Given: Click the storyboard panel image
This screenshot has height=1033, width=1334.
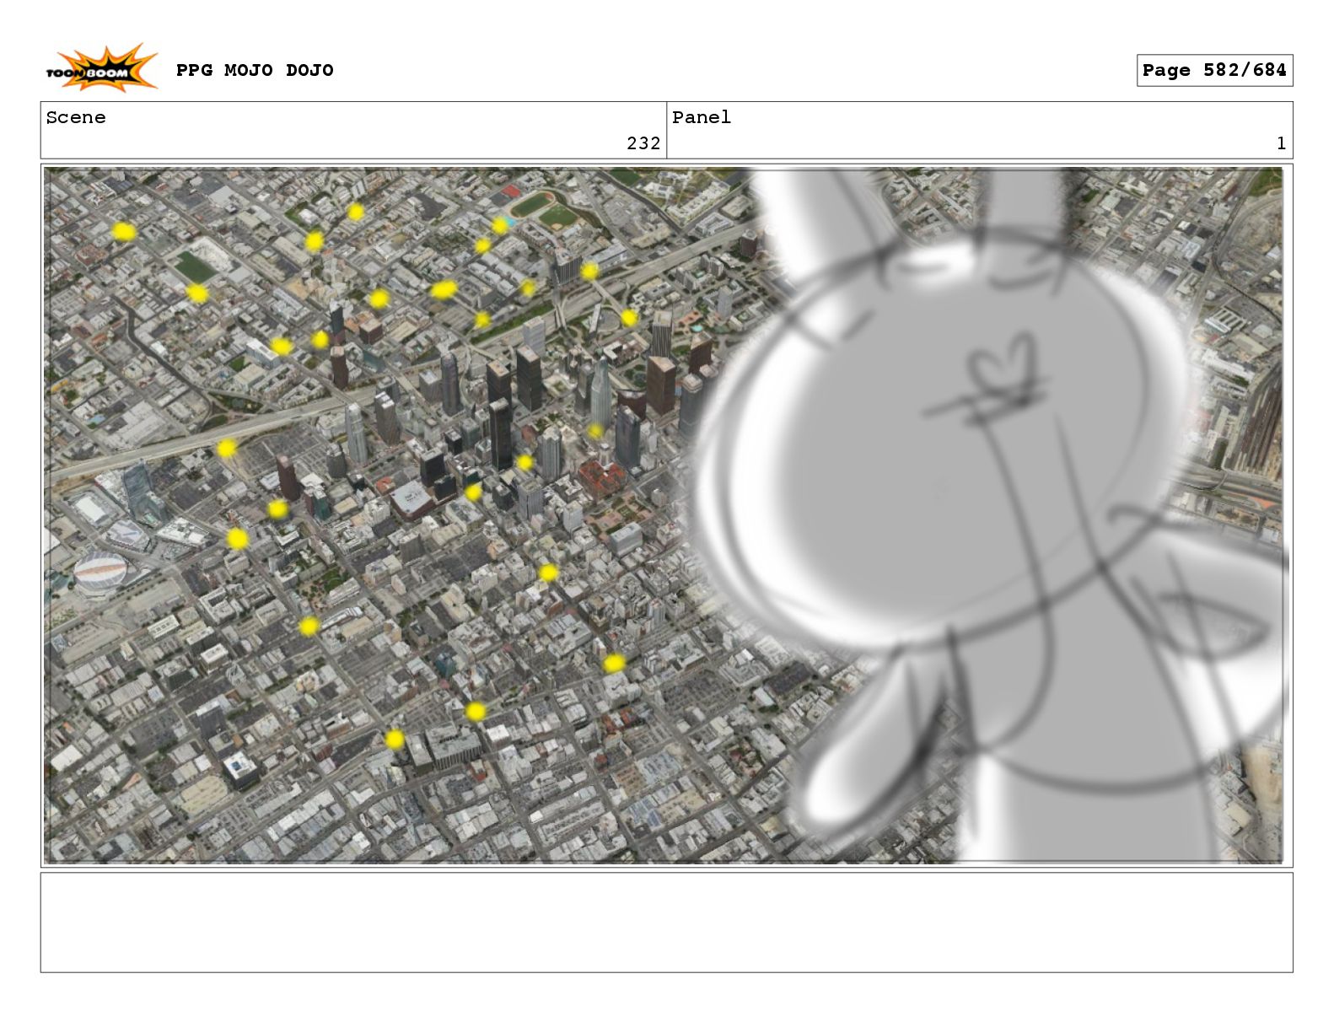Looking at the screenshot, I should point(666,515).
